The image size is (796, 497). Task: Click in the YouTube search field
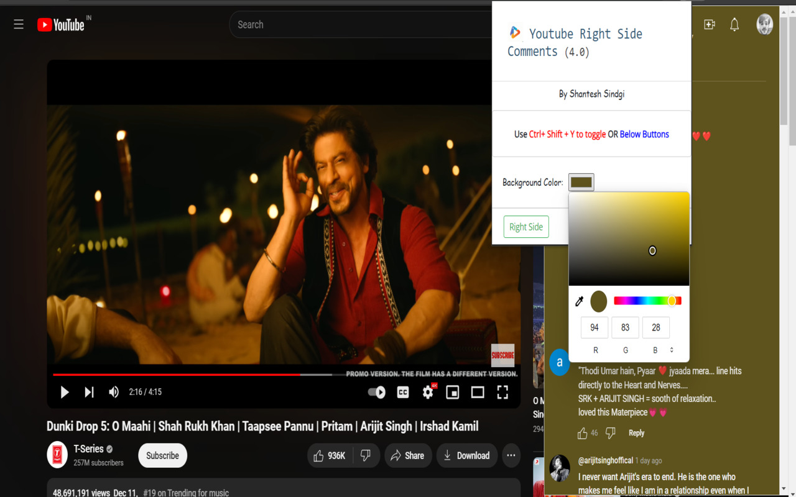361,24
